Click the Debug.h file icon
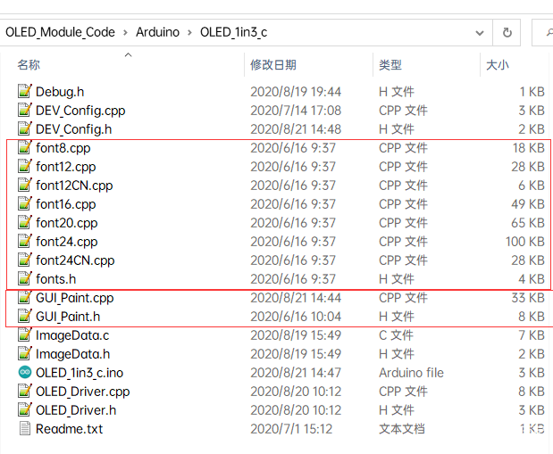Image resolution: width=553 pixels, height=454 pixels. (x=25, y=91)
